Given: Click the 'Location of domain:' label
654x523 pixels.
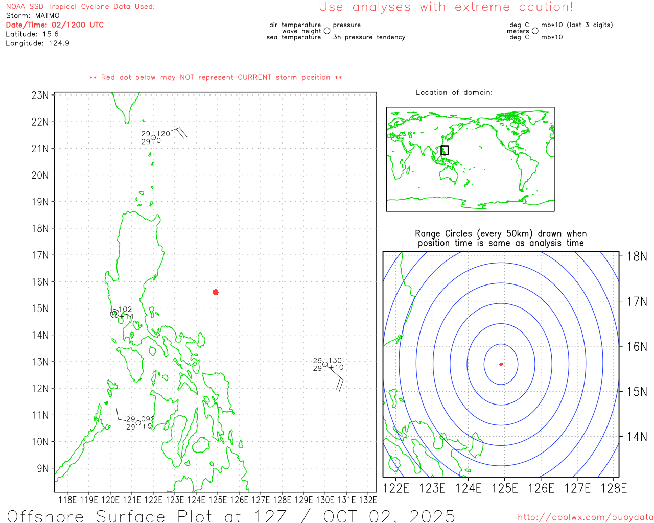Looking at the screenshot, I should click(x=454, y=92).
